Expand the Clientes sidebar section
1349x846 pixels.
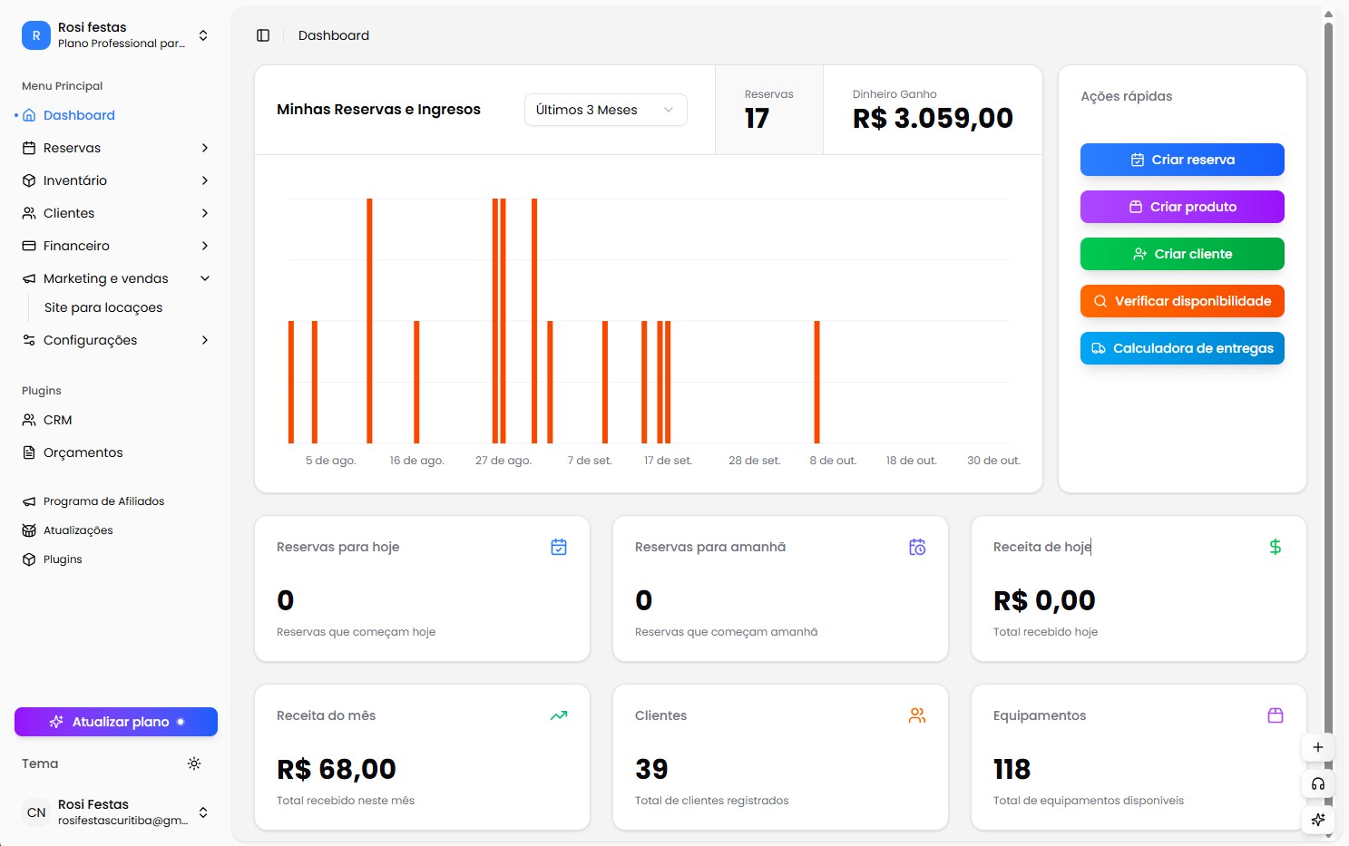(205, 213)
